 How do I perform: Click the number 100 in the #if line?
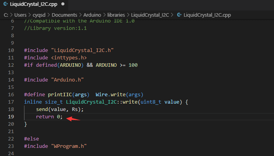133,65
